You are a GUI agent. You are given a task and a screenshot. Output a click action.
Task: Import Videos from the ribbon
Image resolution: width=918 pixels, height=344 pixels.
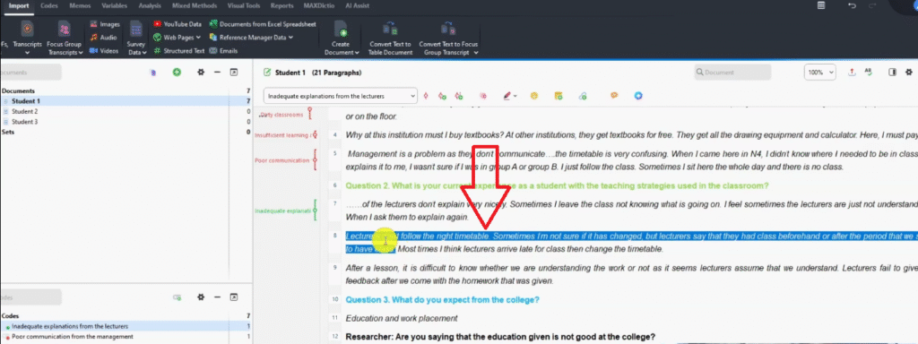point(104,51)
